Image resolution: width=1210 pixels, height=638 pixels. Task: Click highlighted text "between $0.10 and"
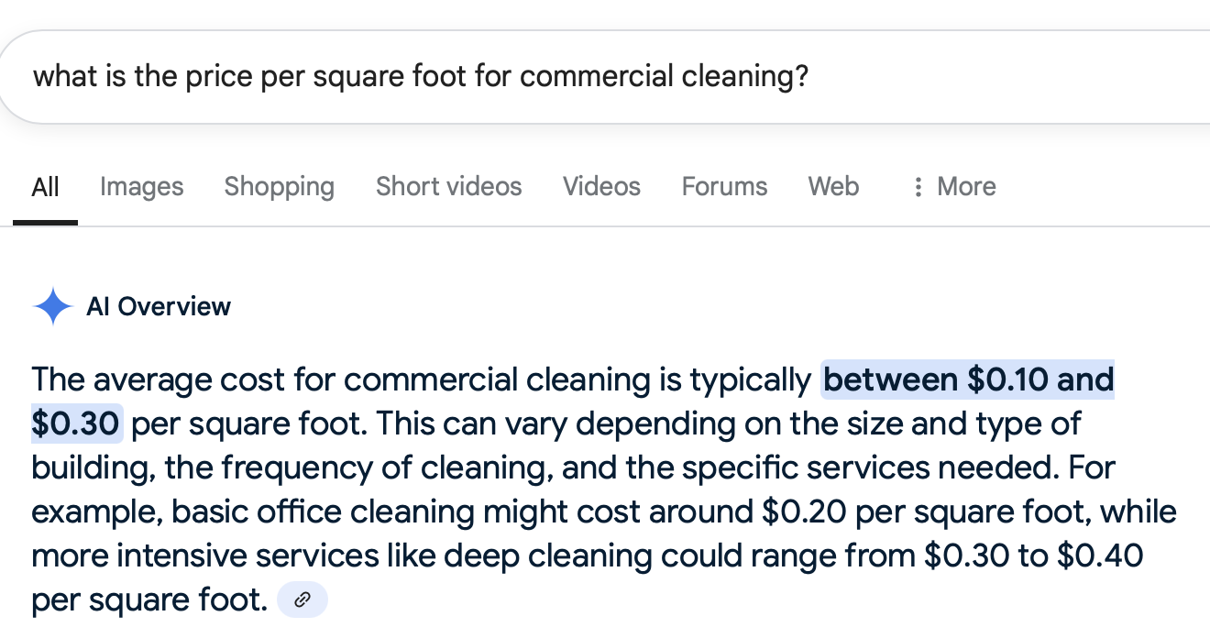968,379
